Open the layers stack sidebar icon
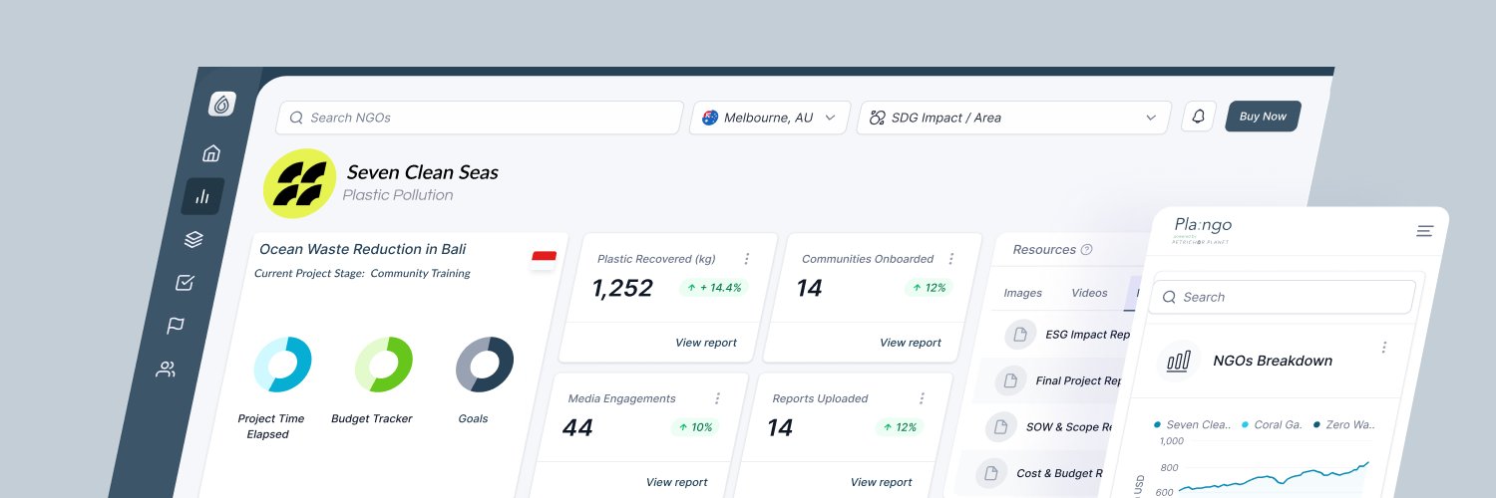The width and height of the screenshot is (1496, 498). pyautogui.click(x=193, y=239)
